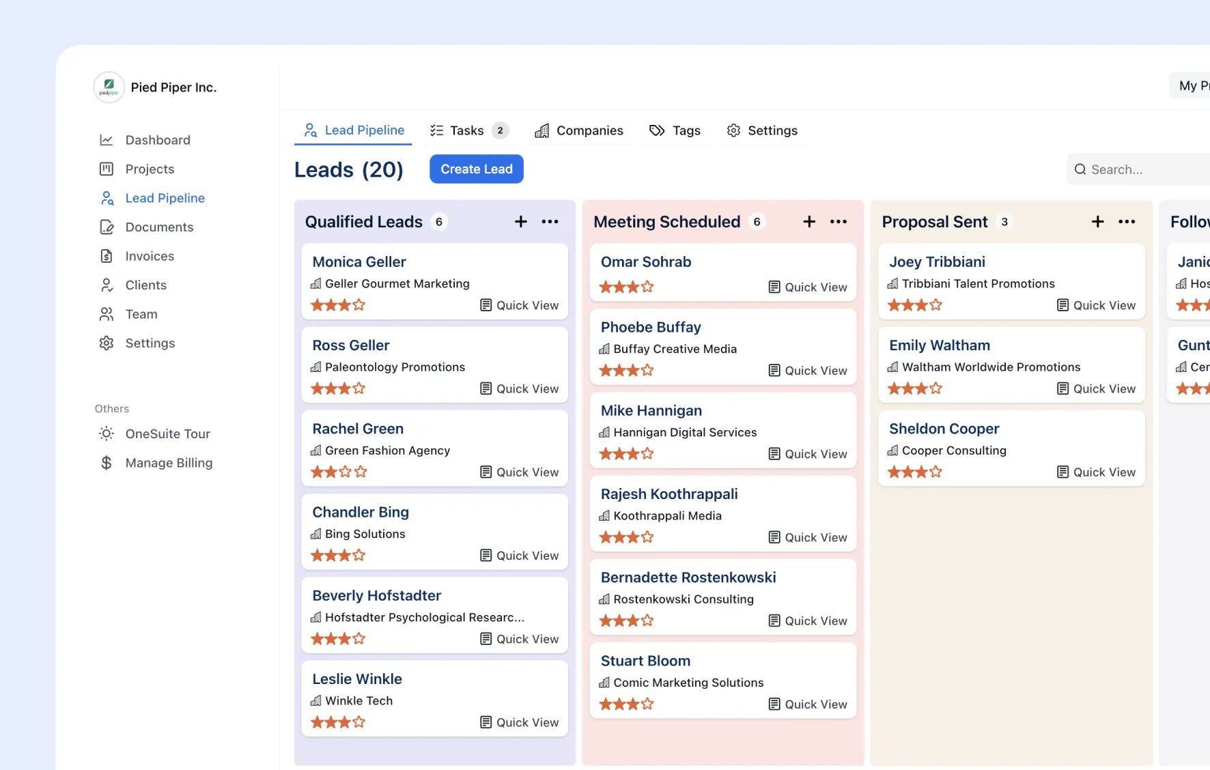The width and height of the screenshot is (1210, 770).
Task: Open the Clients icon in the sidebar
Action: [107, 285]
